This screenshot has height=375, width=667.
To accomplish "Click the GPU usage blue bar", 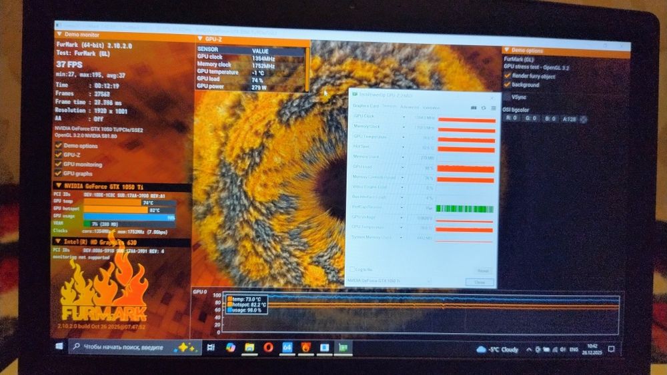I will 129,217.
